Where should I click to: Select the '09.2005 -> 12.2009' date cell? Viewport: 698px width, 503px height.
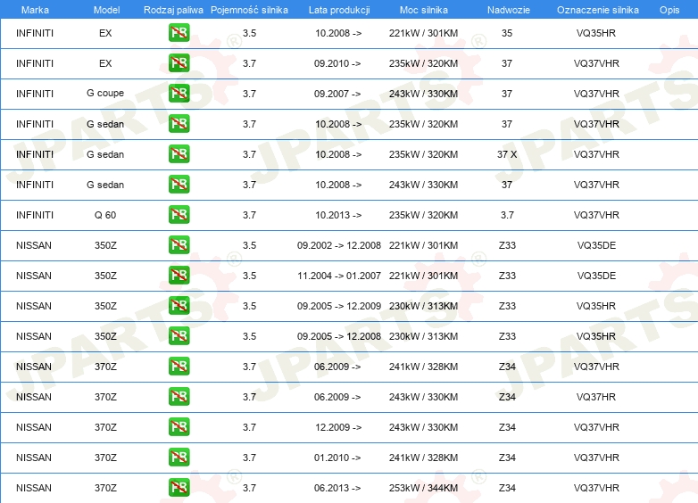point(339,306)
